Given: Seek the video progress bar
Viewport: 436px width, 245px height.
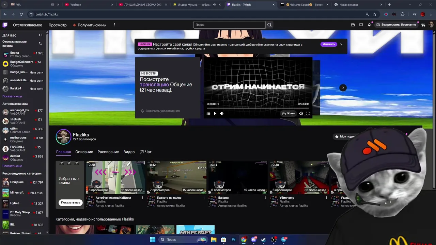Looking at the screenshot, I should 258,108.
